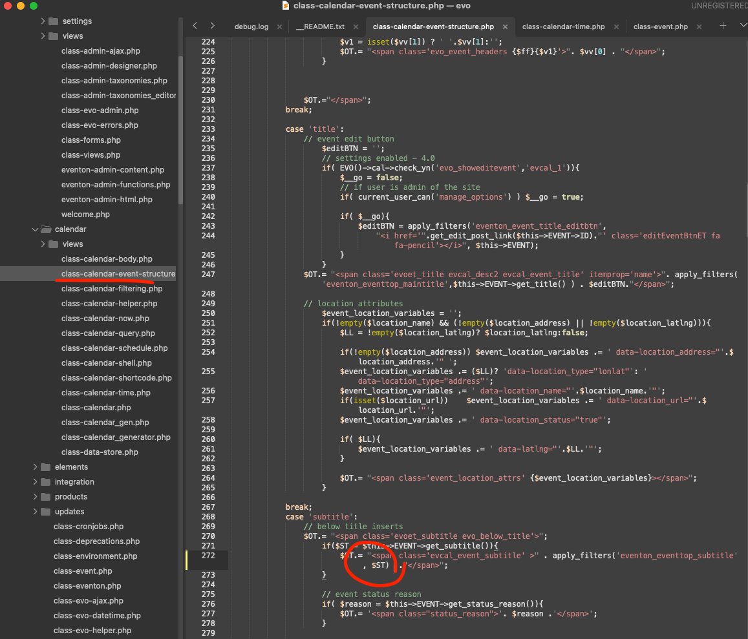The height and width of the screenshot is (639, 748).
Task: Expand the views folder under settings
Action: click(43, 36)
